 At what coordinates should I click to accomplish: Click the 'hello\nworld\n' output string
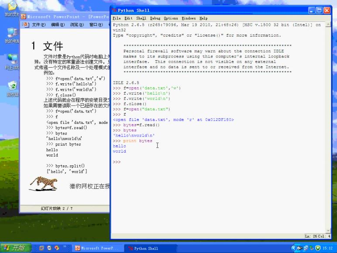tap(134, 136)
